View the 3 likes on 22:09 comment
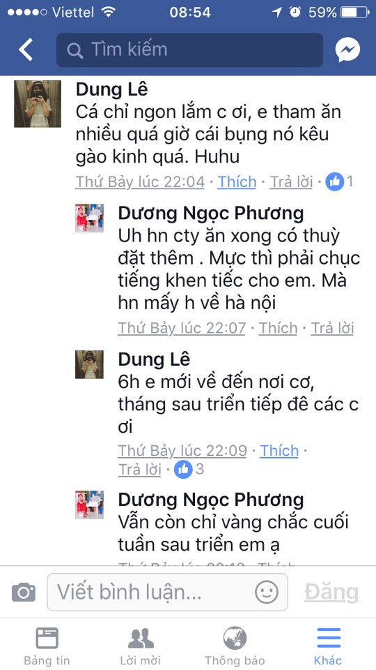The width and height of the screenshot is (376, 670). (x=189, y=469)
